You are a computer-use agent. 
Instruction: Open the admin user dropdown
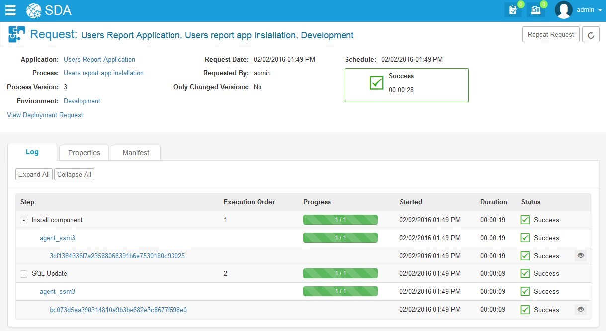pos(589,10)
